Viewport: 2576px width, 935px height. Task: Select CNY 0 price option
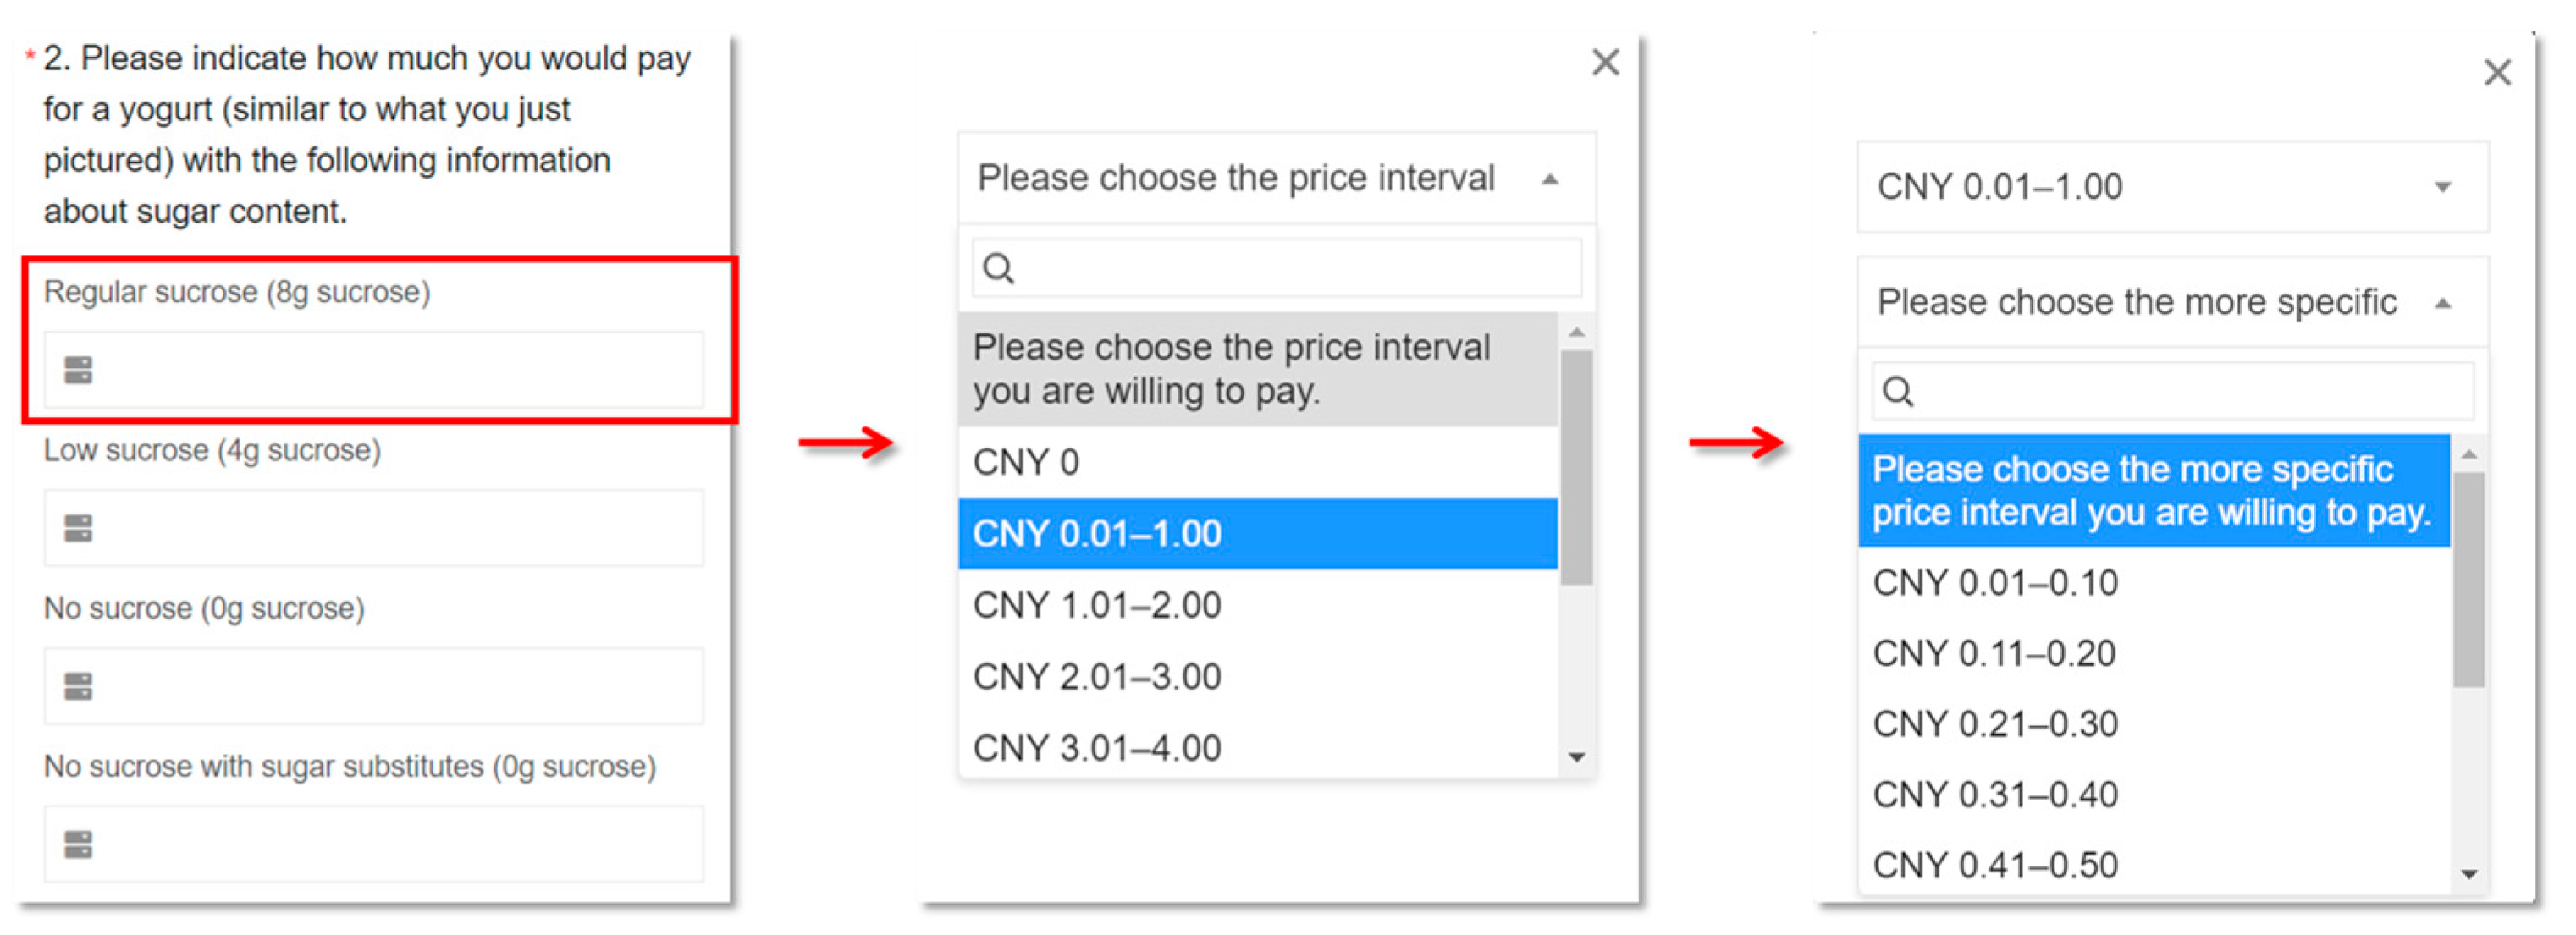1026,462
